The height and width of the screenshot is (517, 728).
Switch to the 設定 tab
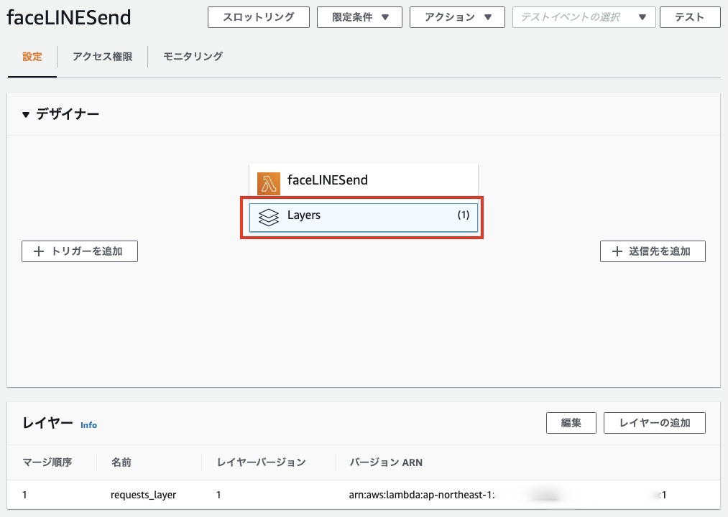pos(32,57)
